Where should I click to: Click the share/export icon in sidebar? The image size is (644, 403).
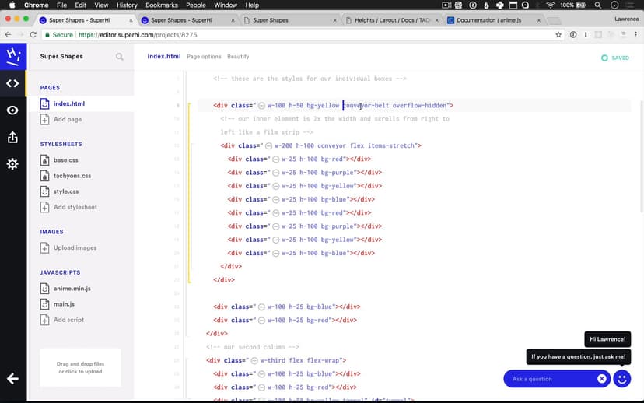12,137
